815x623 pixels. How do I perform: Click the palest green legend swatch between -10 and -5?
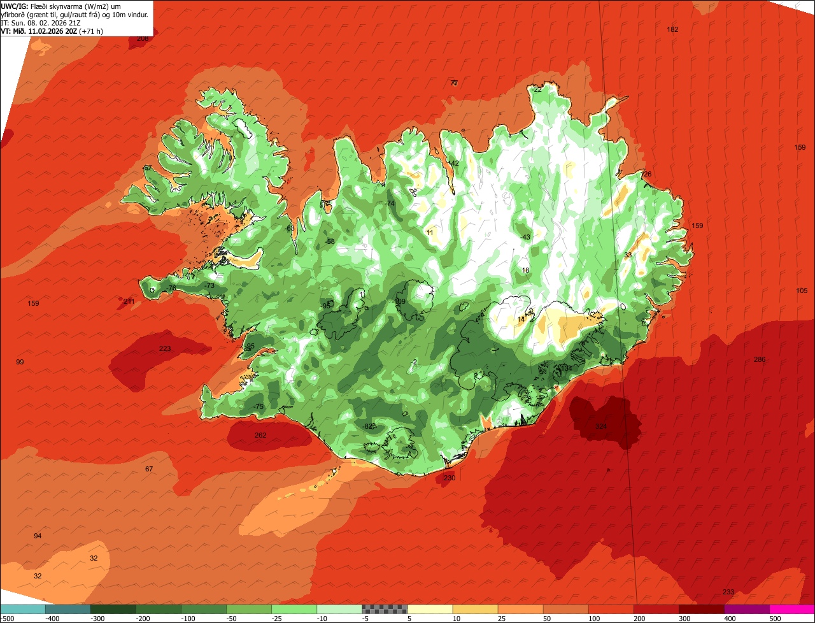(339, 609)
